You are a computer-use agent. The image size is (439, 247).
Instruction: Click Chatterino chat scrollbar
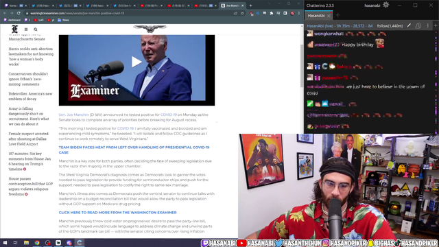click(436, 81)
